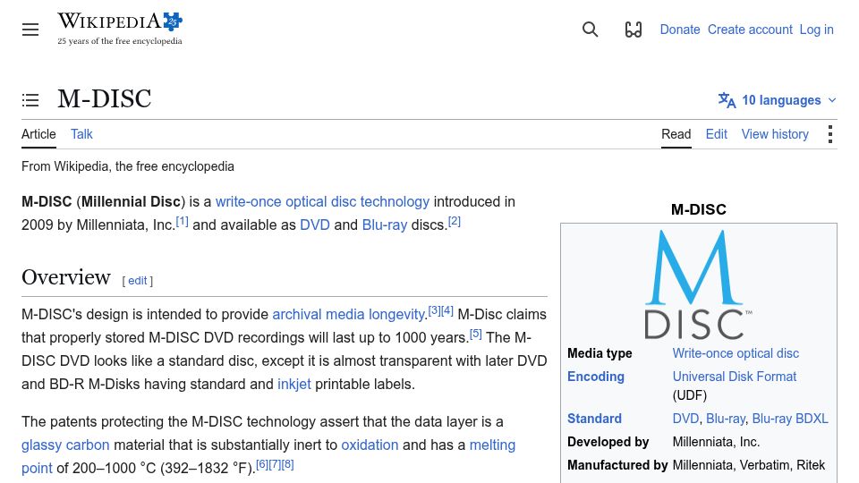Image resolution: width=859 pixels, height=483 pixels.
Task: Open Write-once optical disc infobox link
Action: [736, 353]
